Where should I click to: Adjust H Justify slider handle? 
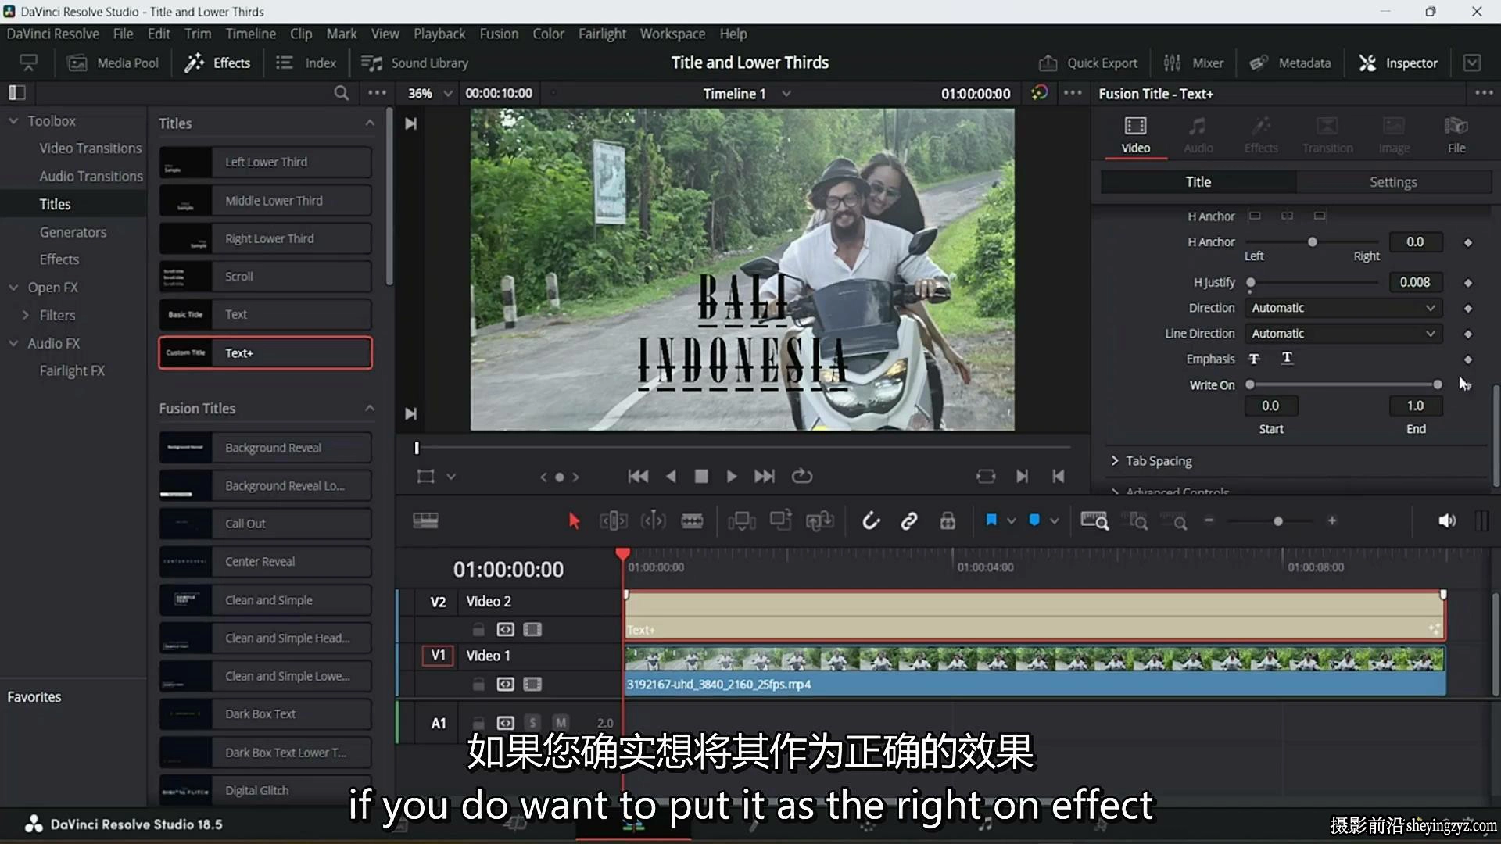point(1251,282)
